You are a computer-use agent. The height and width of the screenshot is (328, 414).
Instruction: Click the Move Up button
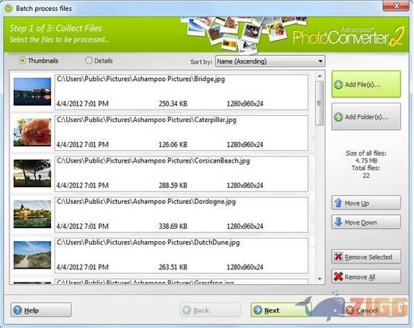[366, 203]
